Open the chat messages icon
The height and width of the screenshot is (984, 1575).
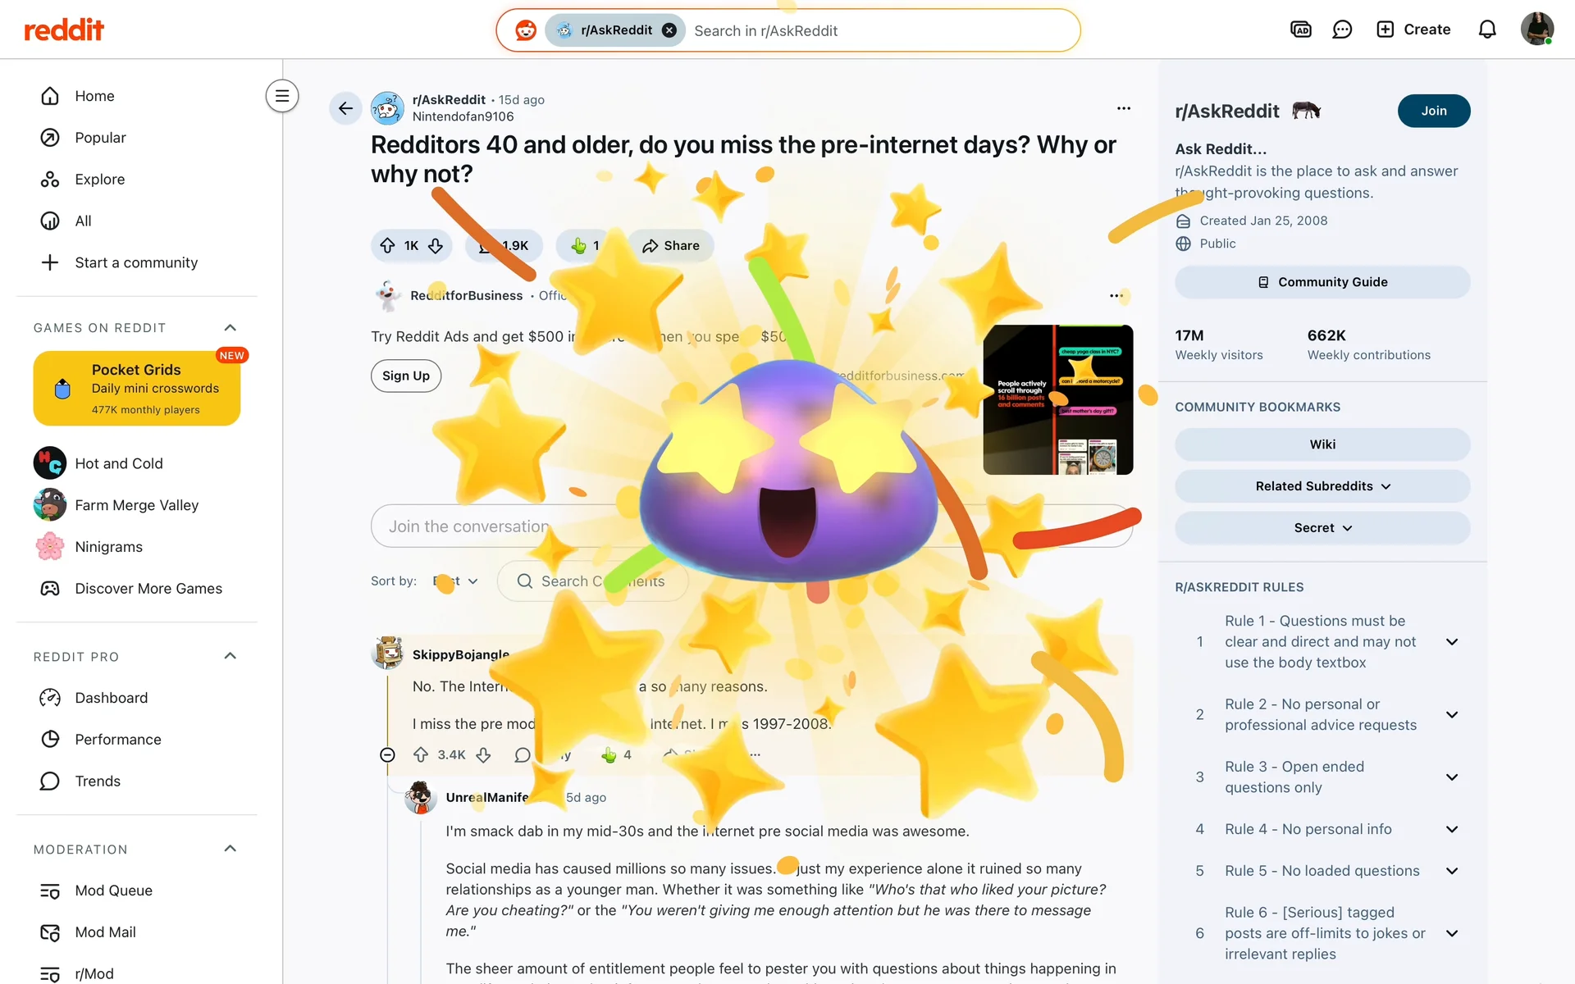(x=1342, y=30)
